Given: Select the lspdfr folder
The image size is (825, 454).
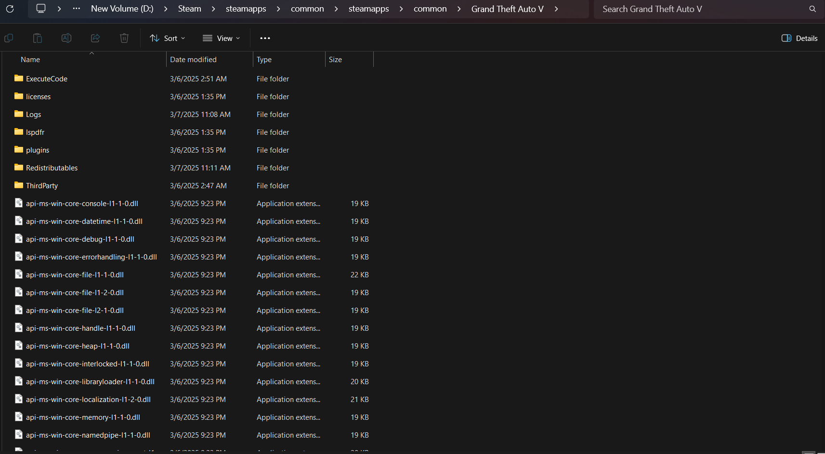Looking at the screenshot, I should tap(35, 132).
